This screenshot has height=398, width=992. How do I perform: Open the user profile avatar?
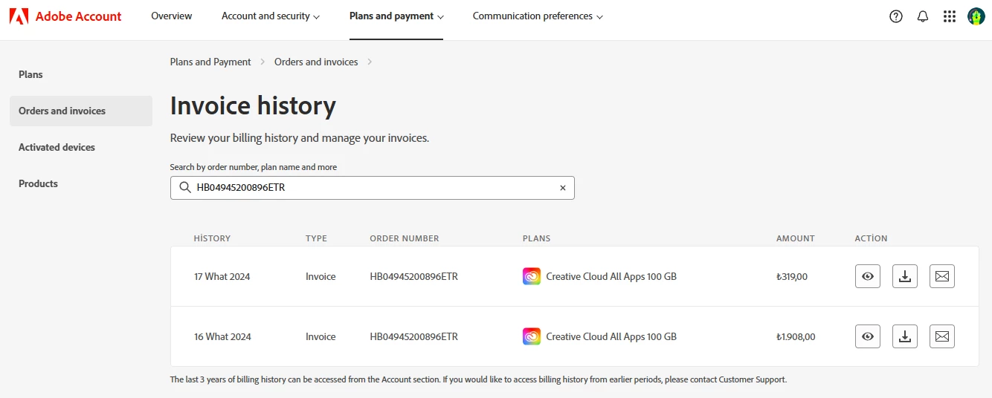(x=976, y=16)
